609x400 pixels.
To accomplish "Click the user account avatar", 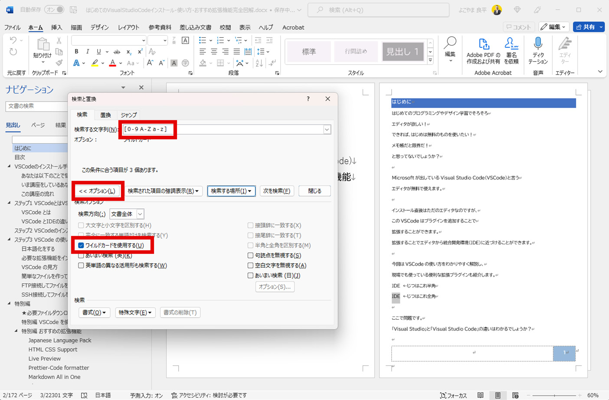I will (497, 10).
